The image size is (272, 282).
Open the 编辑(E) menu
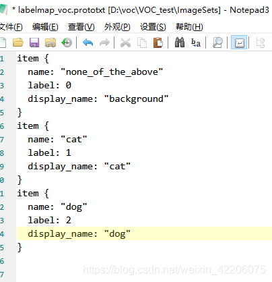point(45,27)
